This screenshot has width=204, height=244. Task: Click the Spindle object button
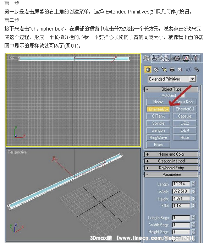click(158, 123)
